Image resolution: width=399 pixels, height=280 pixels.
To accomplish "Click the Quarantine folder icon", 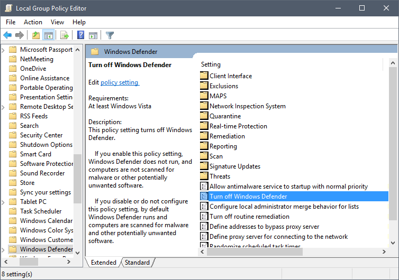I will (x=204, y=116).
